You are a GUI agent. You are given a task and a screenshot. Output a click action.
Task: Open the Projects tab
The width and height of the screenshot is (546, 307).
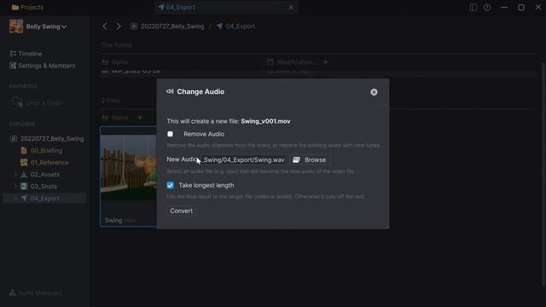click(x=27, y=8)
